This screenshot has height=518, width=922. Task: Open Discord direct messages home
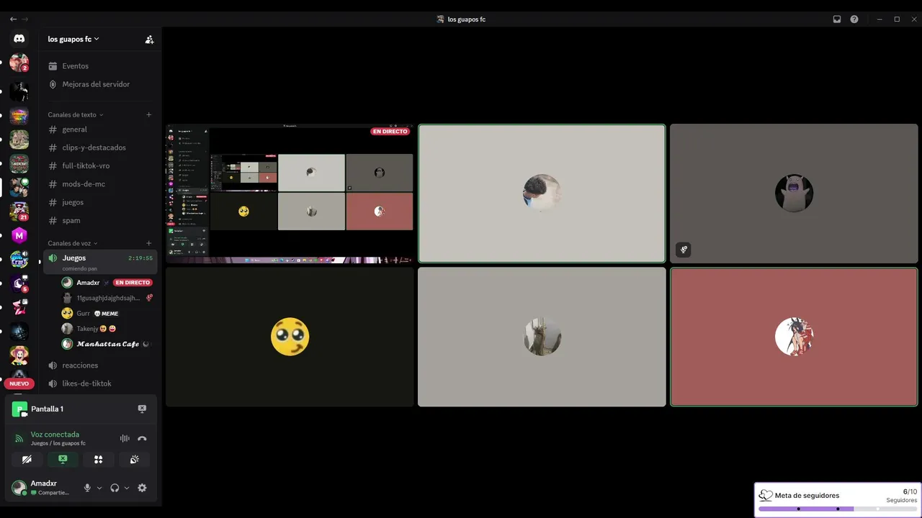tap(19, 39)
